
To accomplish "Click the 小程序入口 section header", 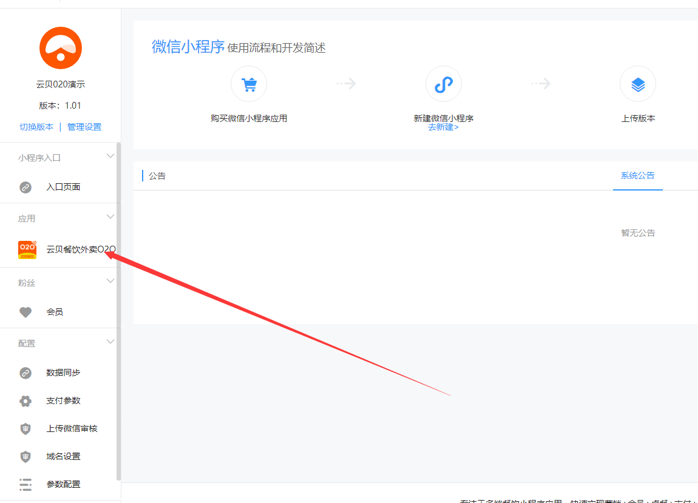I will (x=39, y=158).
